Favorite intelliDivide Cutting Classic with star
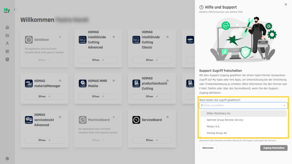 [x=168, y=37]
